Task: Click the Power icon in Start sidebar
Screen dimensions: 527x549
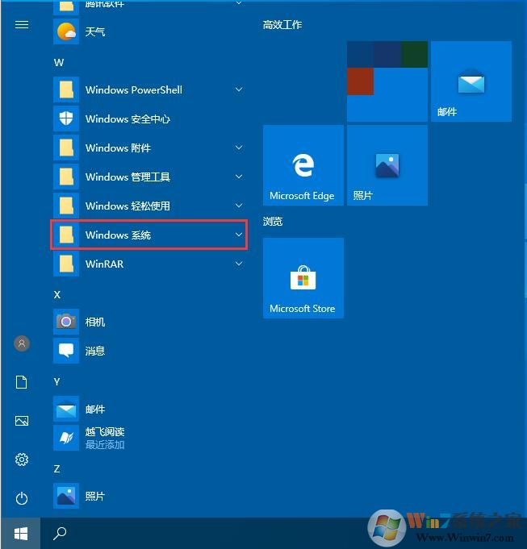Action: pyautogui.click(x=22, y=498)
